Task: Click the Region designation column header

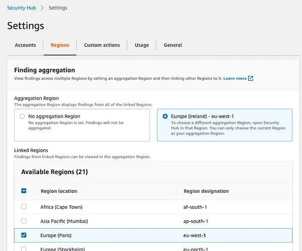Action: [x=206, y=191]
